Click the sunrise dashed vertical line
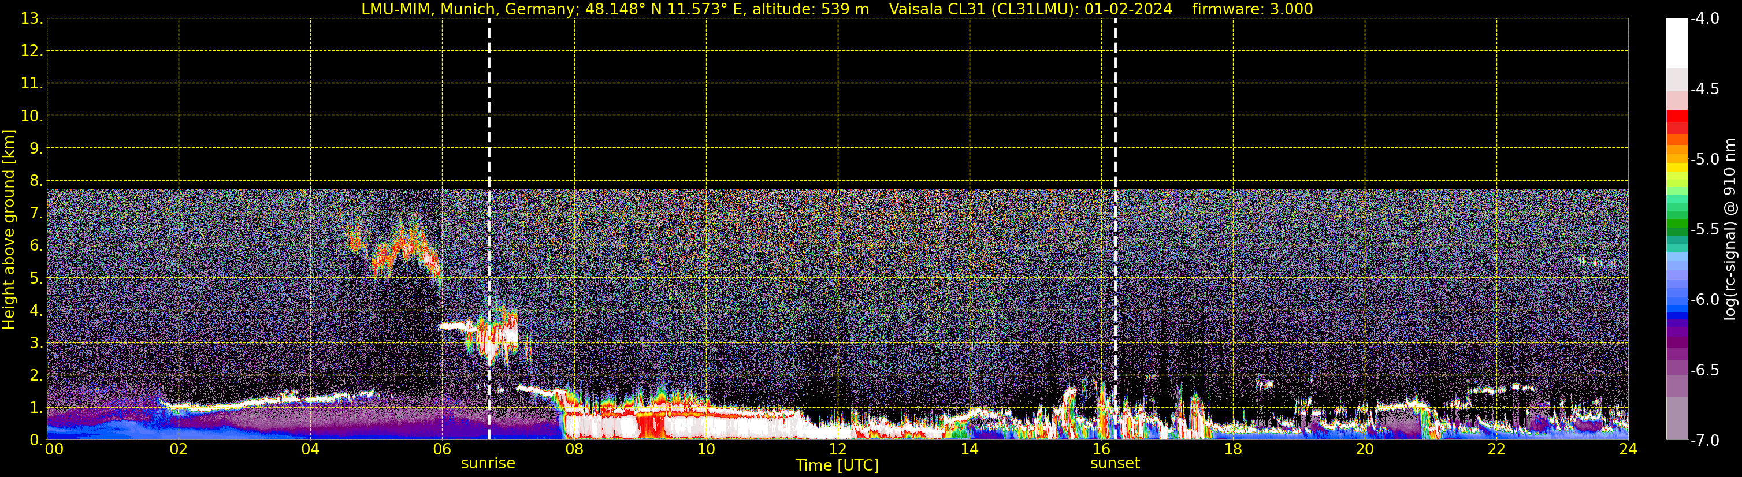The image size is (1742, 477). [x=488, y=229]
